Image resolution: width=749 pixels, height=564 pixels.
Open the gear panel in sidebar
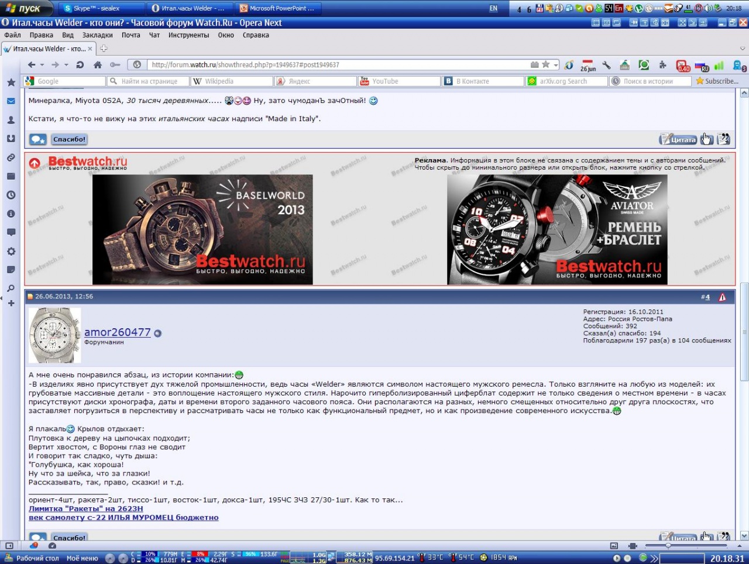11,251
